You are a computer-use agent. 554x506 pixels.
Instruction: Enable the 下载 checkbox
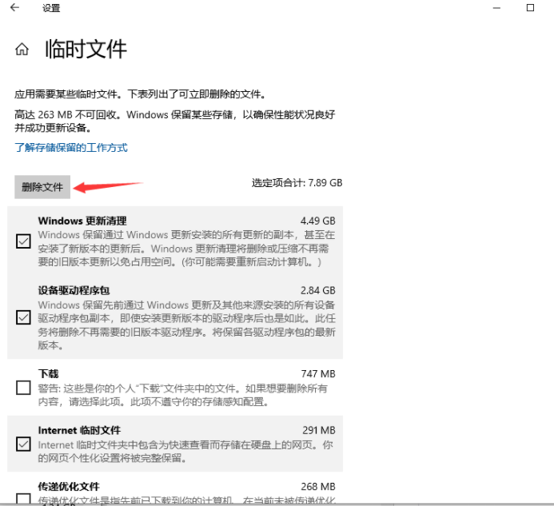point(24,388)
